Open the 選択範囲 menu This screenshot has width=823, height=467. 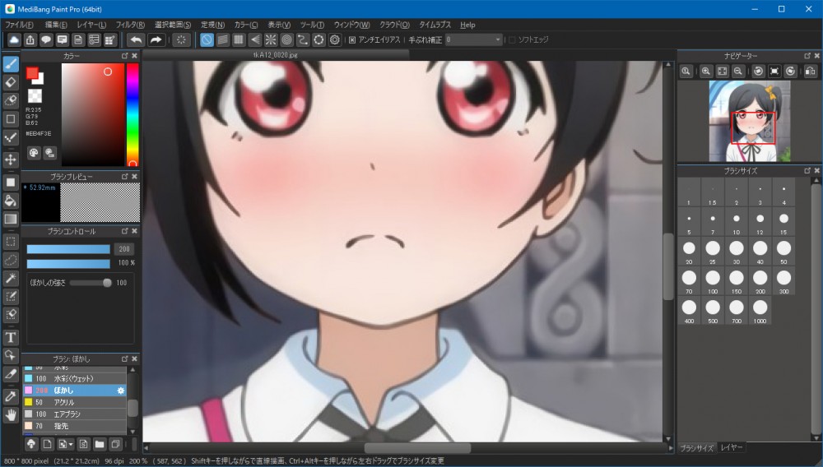coord(173,25)
